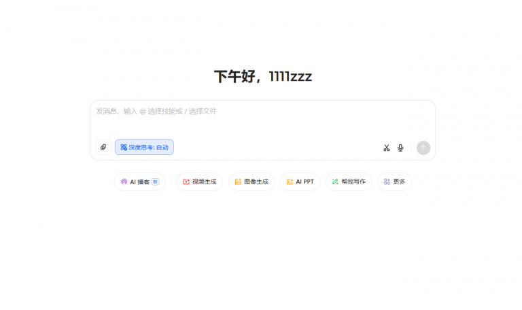Select the 图像生成 image generation skill
The width and height of the screenshot is (522, 310).
(251, 182)
